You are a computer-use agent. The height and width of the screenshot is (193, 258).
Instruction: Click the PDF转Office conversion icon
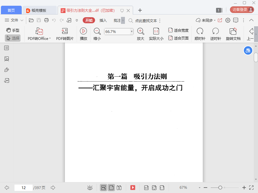[x=39, y=31]
